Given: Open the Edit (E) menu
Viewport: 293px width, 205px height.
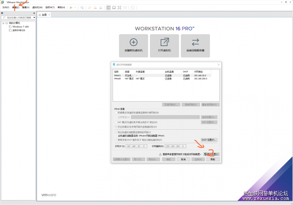Looking at the screenshot, I should click(x=16, y=8).
